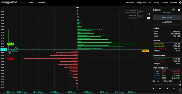Image resolution: width=182 pixels, height=94 pixels.
Task: Switch to the state view tab
Action: click(x=31, y=3)
